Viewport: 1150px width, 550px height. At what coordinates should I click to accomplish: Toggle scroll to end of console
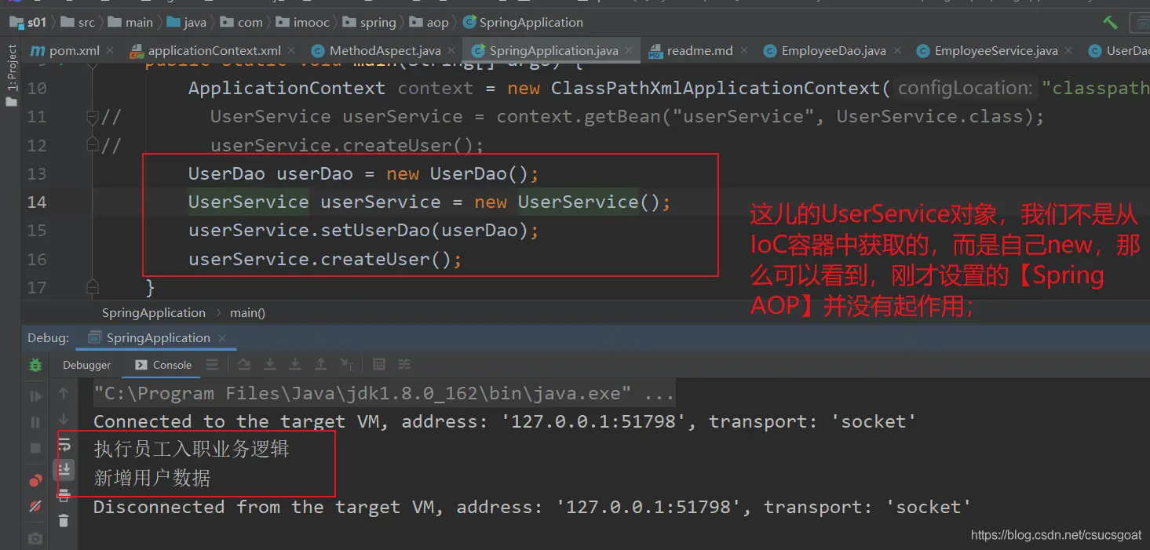click(x=64, y=470)
